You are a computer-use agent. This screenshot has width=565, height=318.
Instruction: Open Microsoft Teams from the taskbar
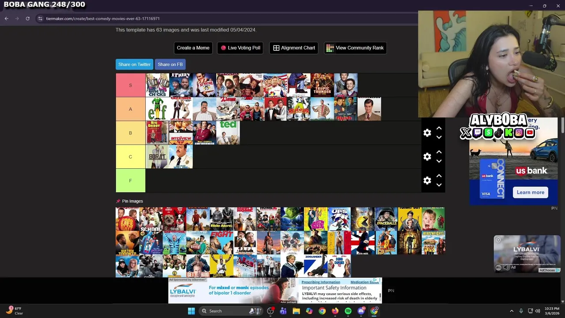pos(283,311)
